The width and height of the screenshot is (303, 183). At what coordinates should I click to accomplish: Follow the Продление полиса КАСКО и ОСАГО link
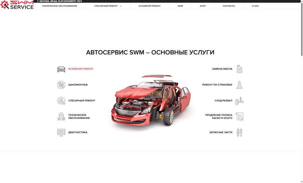[x=219, y=117]
